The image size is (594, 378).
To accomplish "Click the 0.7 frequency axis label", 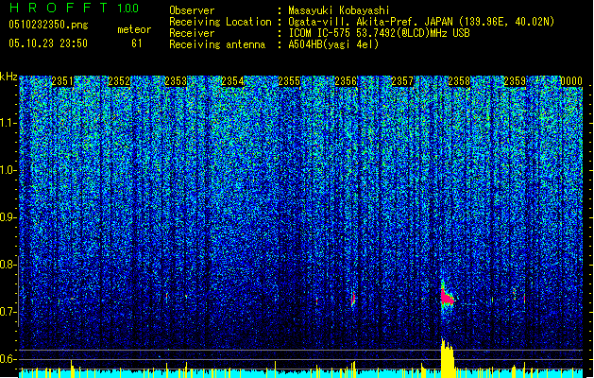I will [8, 312].
